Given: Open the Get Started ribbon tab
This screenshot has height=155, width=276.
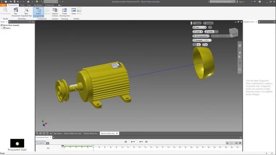Looking at the screenshot, I should pos(38,5).
